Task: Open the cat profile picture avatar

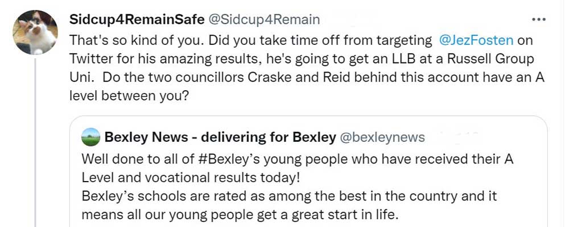Action: pos(35,32)
